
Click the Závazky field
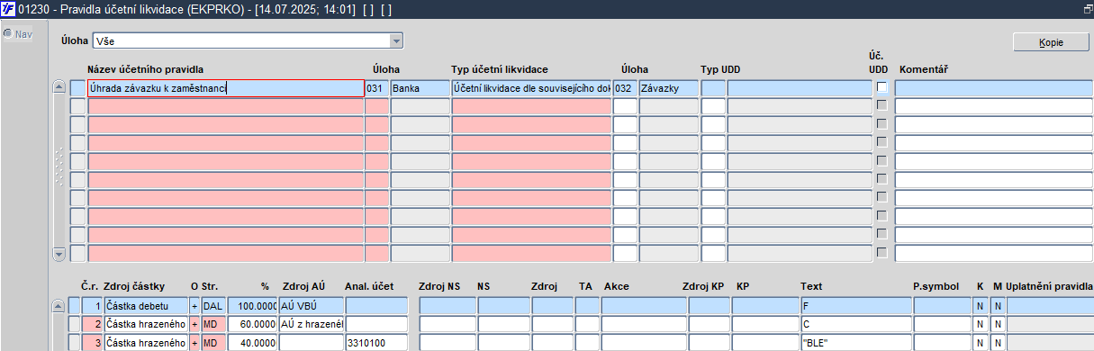tap(668, 88)
